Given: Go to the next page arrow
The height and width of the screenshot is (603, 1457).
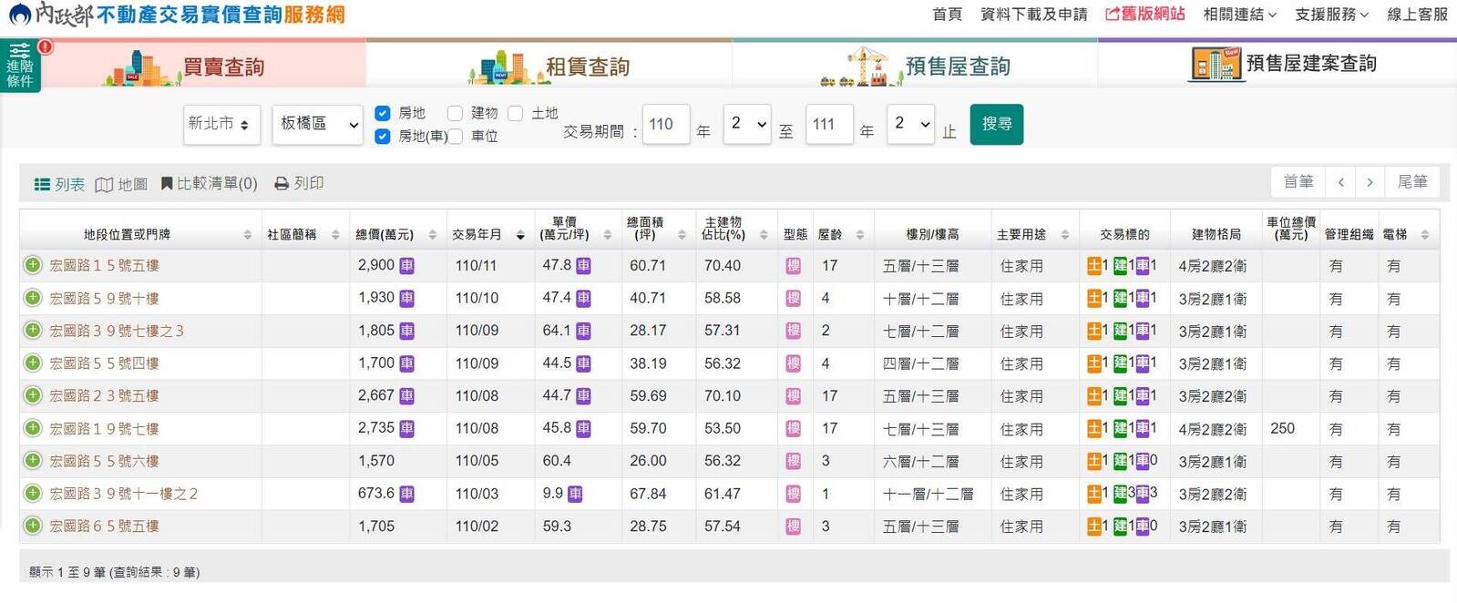Looking at the screenshot, I should coord(1370,182).
